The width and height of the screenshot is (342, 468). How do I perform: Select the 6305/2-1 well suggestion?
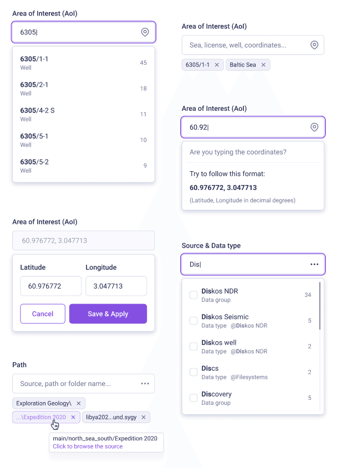pyautogui.click(x=83, y=89)
